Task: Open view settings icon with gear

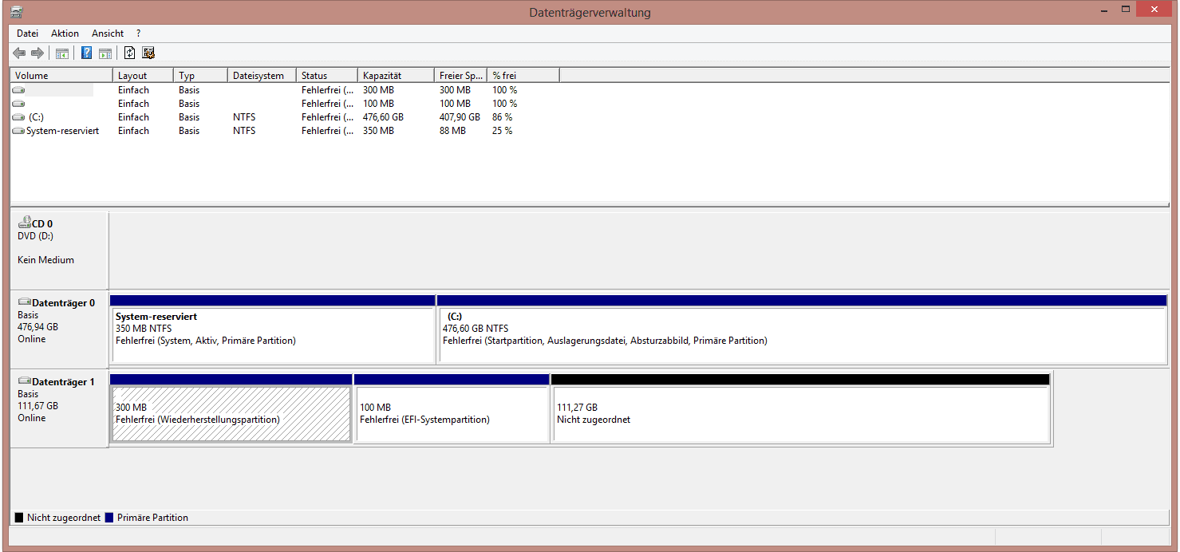Action: (148, 53)
